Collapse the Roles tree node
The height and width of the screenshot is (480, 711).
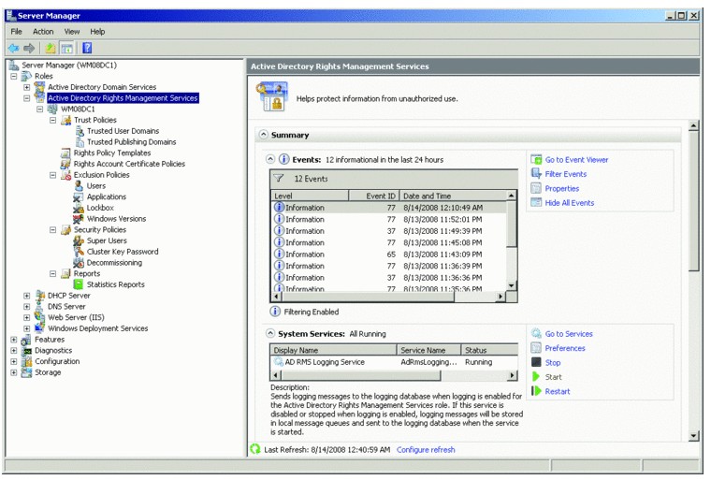tap(14, 76)
